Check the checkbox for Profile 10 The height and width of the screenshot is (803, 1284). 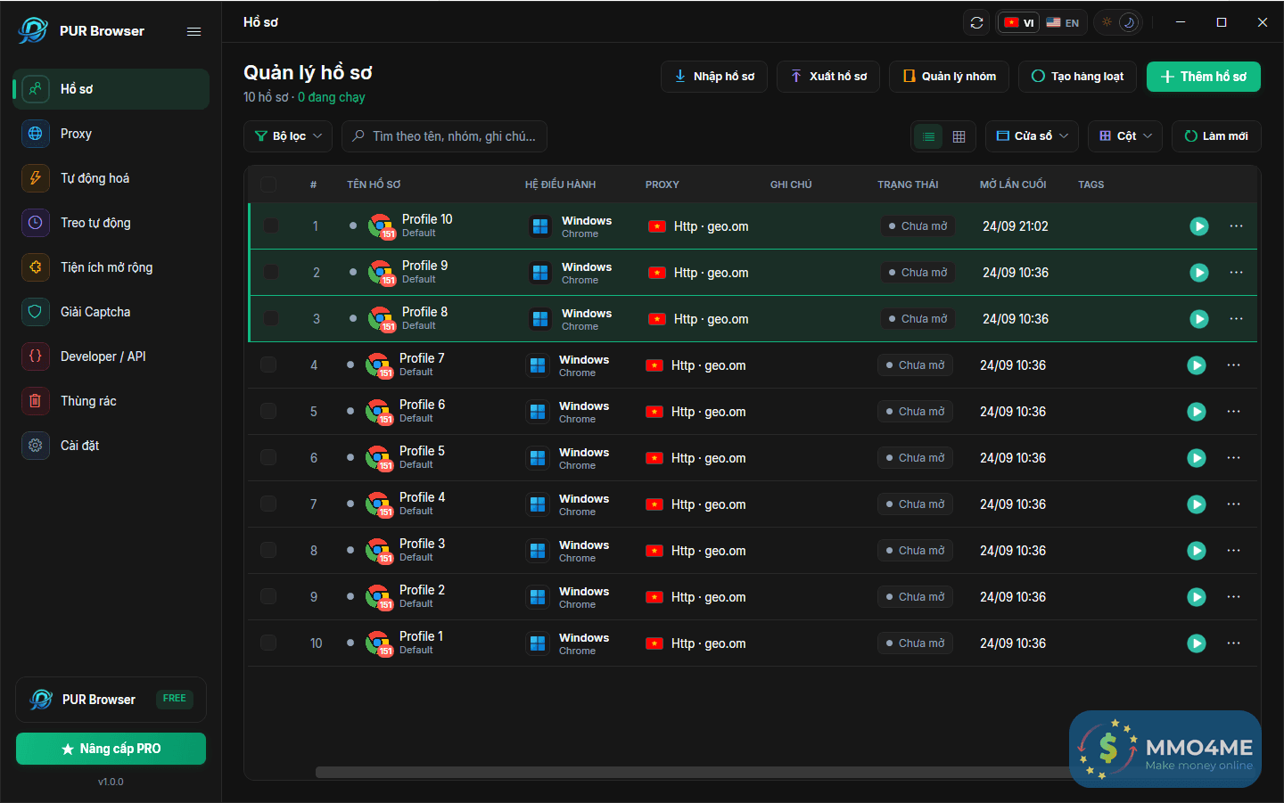click(271, 226)
